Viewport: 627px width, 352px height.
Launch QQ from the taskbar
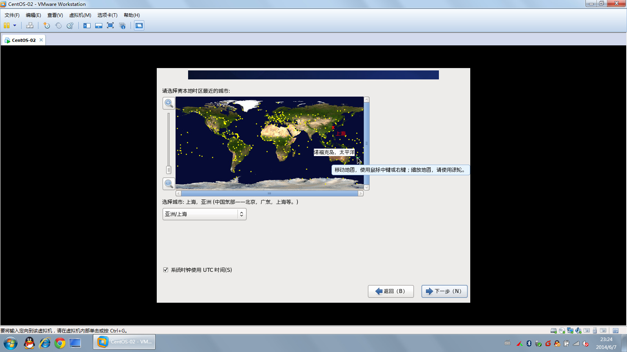29,343
